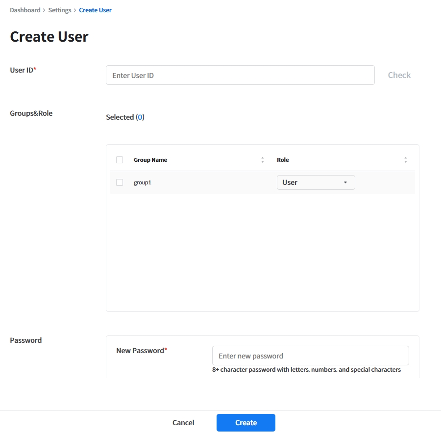441x433 pixels.
Task: Click the New Password field label
Action: [x=140, y=351]
